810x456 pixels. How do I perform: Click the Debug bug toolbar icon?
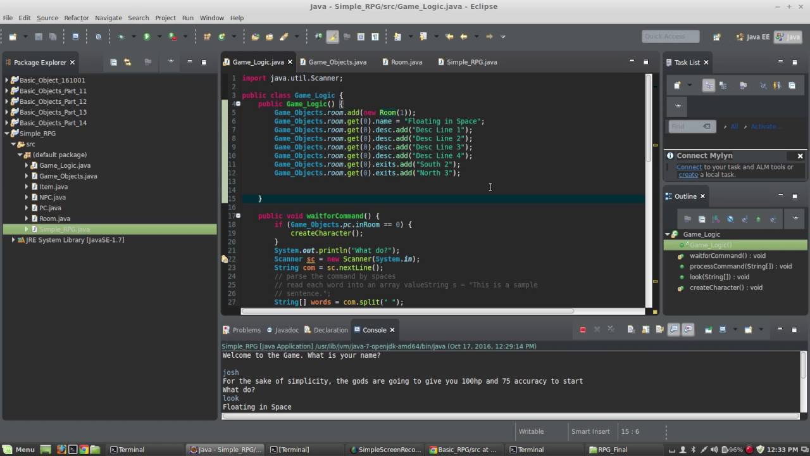(x=120, y=37)
